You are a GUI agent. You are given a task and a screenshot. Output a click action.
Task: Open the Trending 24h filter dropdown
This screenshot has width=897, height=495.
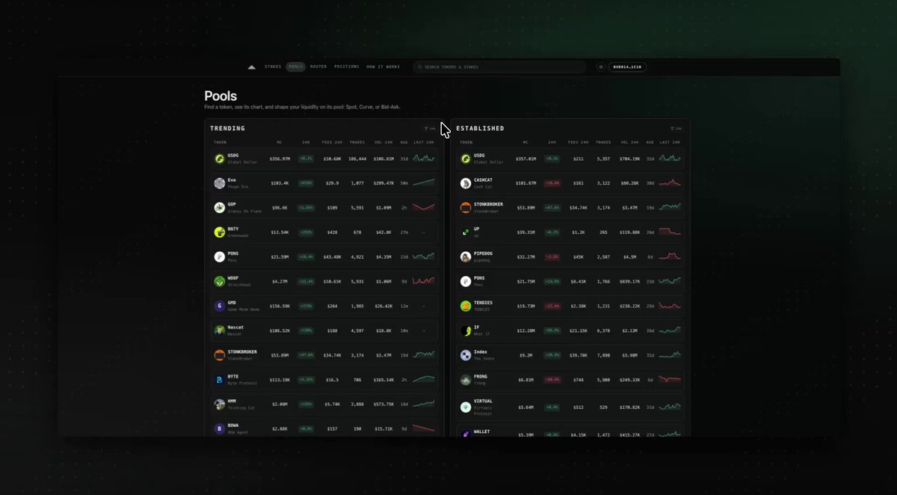pos(430,129)
